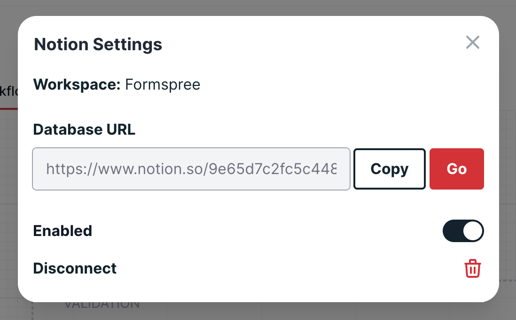This screenshot has height=320, width=516.
Task: Click the white knob of the Enabled switch
Action: pos(473,231)
